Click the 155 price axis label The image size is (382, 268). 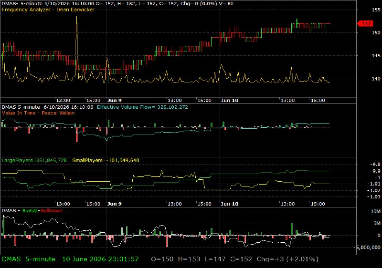point(376,10)
